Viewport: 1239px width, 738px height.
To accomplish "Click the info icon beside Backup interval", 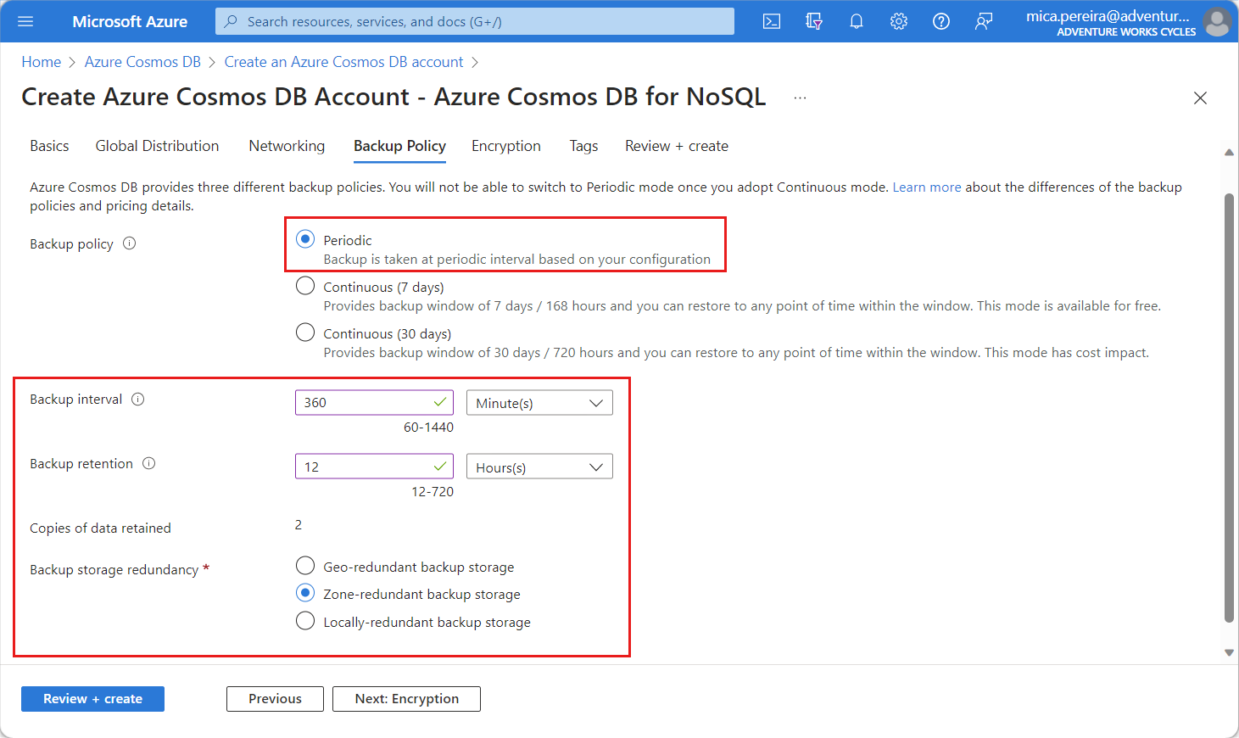I will tap(138, 399).
